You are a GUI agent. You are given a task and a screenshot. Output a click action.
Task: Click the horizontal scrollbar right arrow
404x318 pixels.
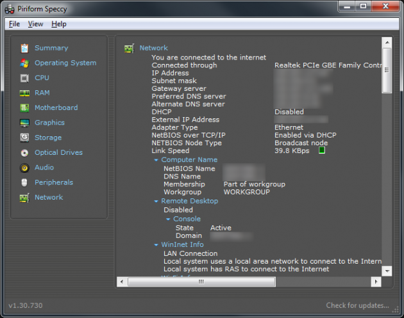pos(376,282)
